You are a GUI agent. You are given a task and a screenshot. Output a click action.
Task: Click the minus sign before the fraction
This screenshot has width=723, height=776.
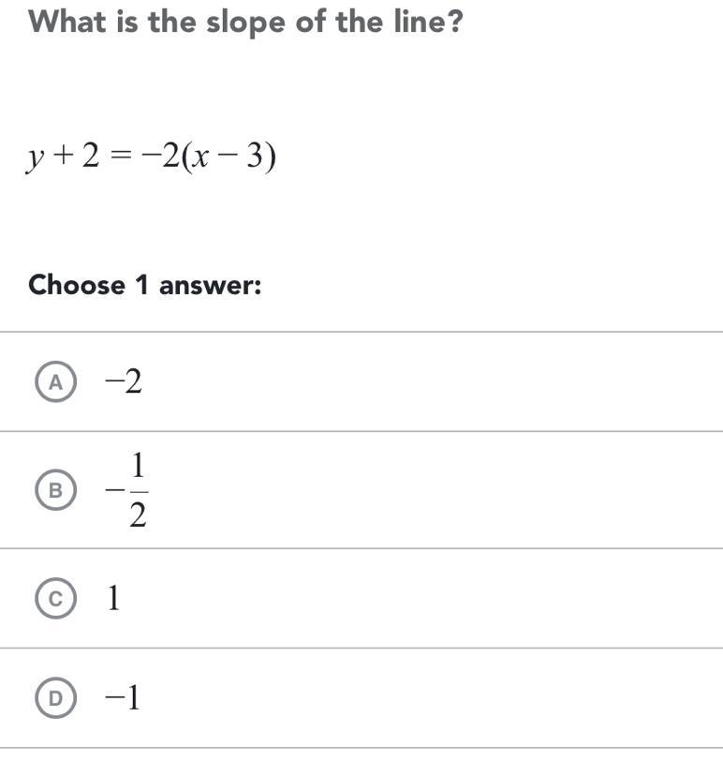tap(113, 491)
